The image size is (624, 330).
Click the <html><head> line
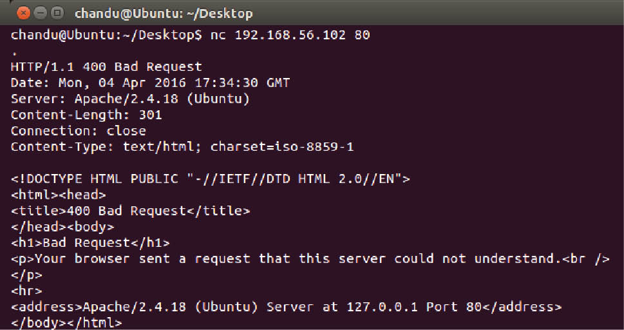pyautogui.click(x=59, y=195)
